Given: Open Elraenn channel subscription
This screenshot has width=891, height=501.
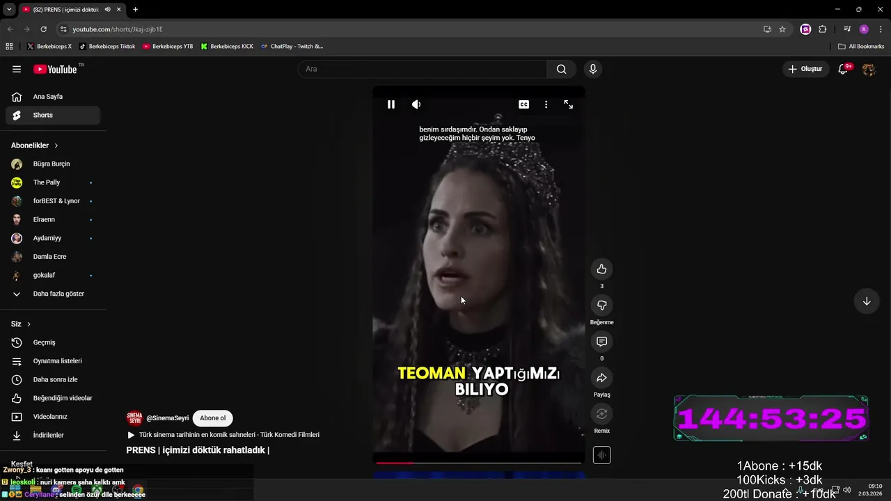Looking at the screenshot, I should click(53, 220).
